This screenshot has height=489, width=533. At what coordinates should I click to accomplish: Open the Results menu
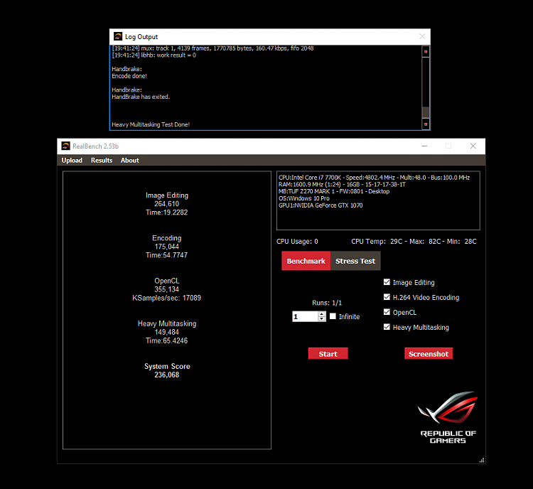(x=102, y=160)
